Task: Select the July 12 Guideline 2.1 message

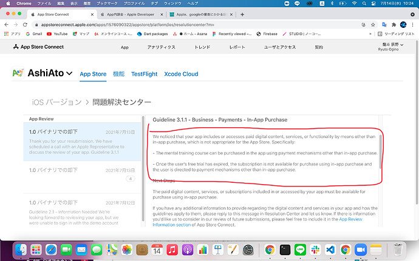Action: 82,211
